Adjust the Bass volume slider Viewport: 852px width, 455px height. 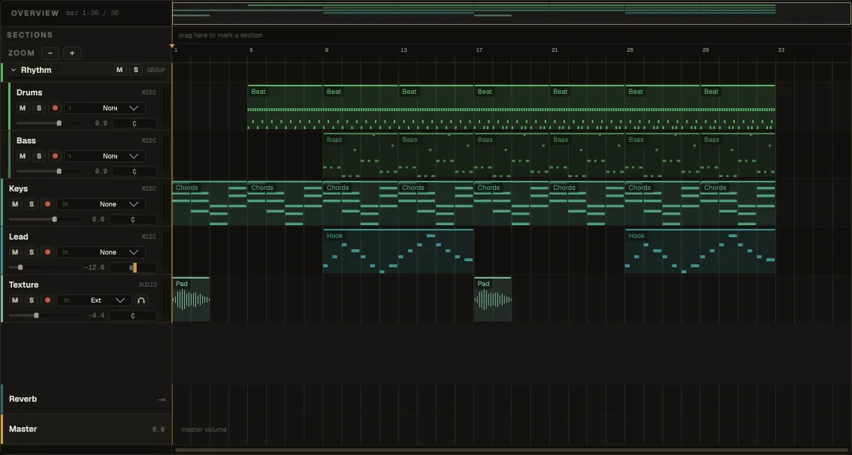(x=48, y=171)
